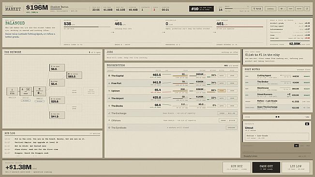This screenshot has width=315, height=177.
Task: Click the speaker sound button in top bar
Action: click(282, 9)
